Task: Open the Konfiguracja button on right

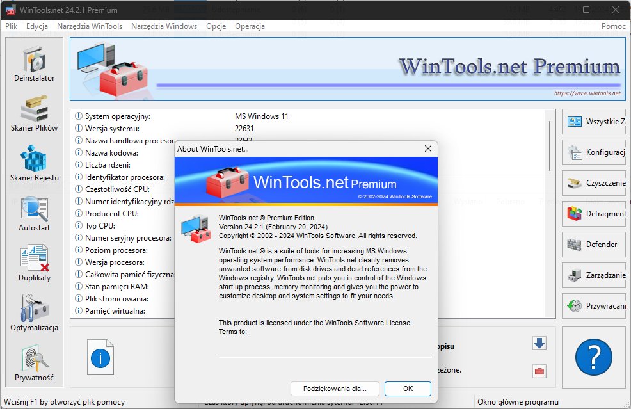Action: (595, 152)
